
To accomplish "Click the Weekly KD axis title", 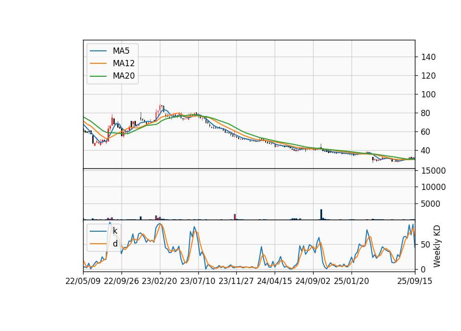I will click(x=437, y=246).
